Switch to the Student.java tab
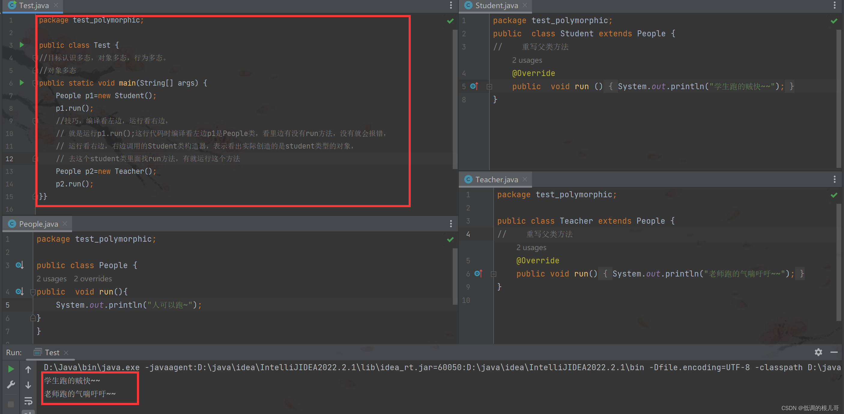Image resolution: width=844 pixels, height=414 pixels. click(496, 6)
